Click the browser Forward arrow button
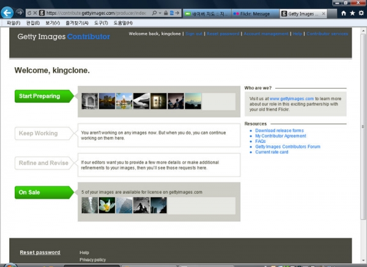Viewport: 367px width, 267px height. coord(20,12)
